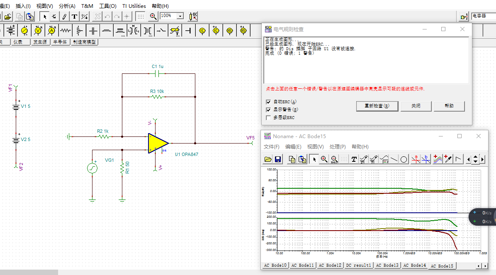This screenshot has height=275, width=496.
Task: Choose the resistor component from the toolbar
Action: (66, 31)
